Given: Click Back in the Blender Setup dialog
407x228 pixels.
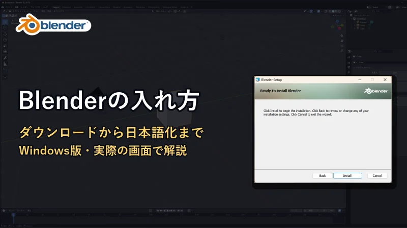Looking at the screenshot, I should (323, 175).
